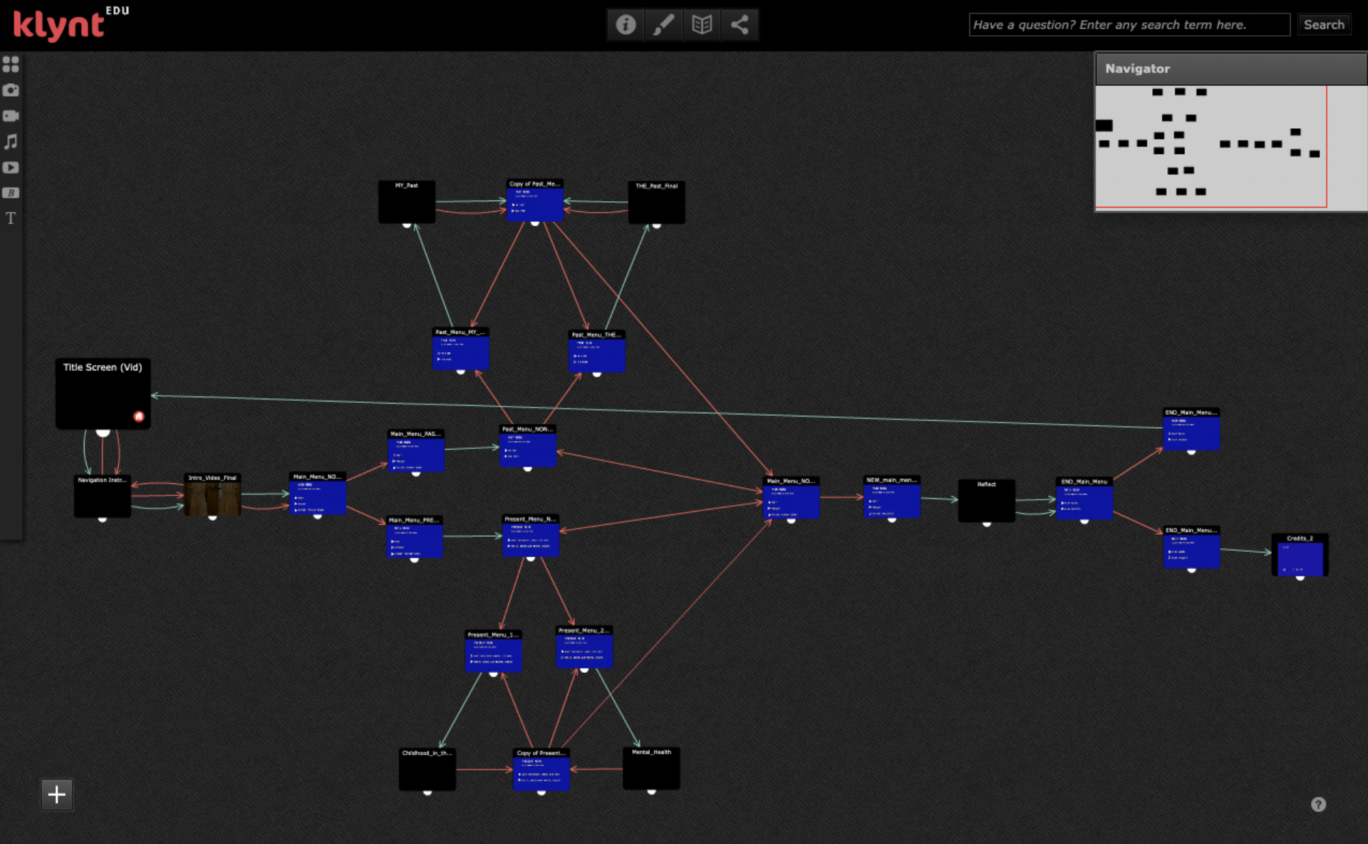This screenshot has width=1368, height=844.
Task: Select the THE_Past_Final sequence node
Action: pos(657,202)
